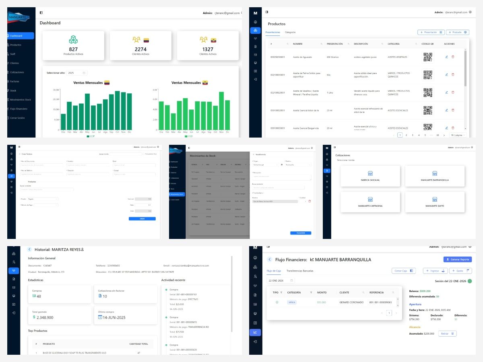Edit the Aceite de Aguacate product row

tap(446, 57)
